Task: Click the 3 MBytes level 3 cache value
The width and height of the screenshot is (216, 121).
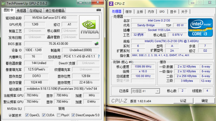Action: pyautogui.click(x=187, y=81)
